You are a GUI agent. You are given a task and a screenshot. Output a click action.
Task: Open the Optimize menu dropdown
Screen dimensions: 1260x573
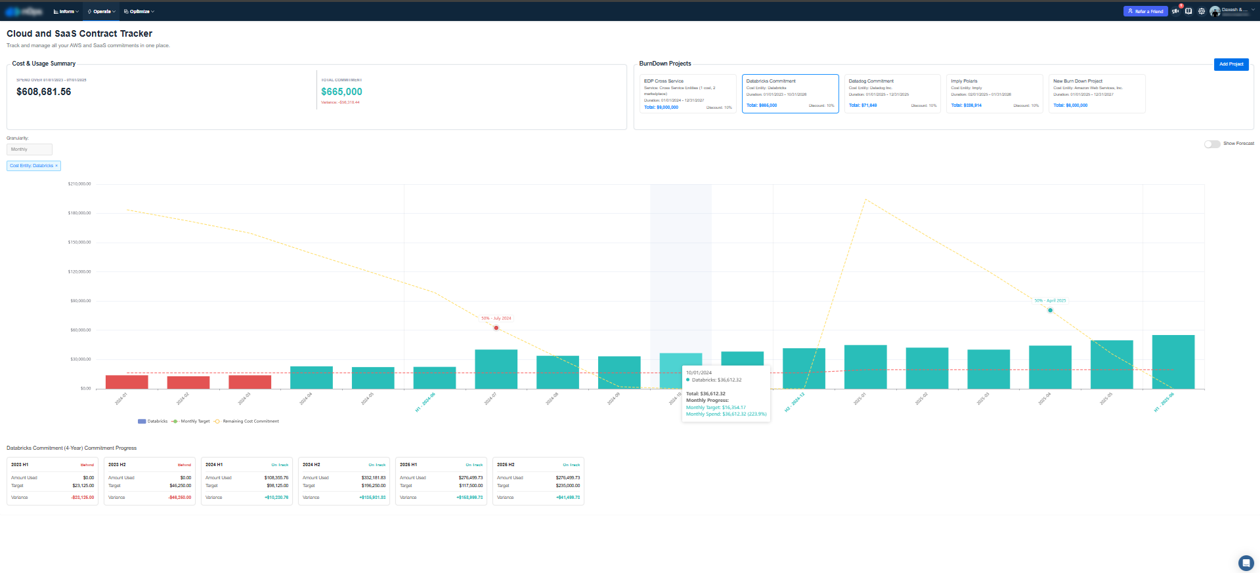[x=139, y=11]
